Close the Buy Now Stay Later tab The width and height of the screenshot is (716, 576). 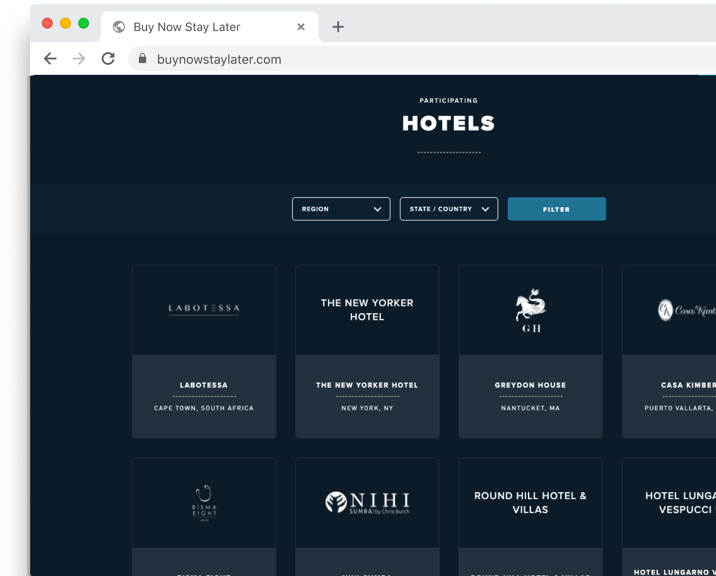pyautogui.click(x=301, y=26)
